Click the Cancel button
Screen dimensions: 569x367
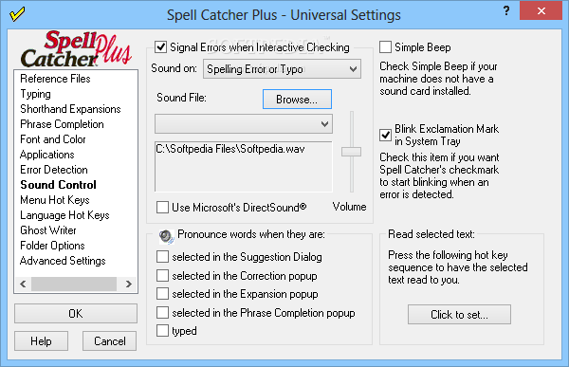click(110, 341)
